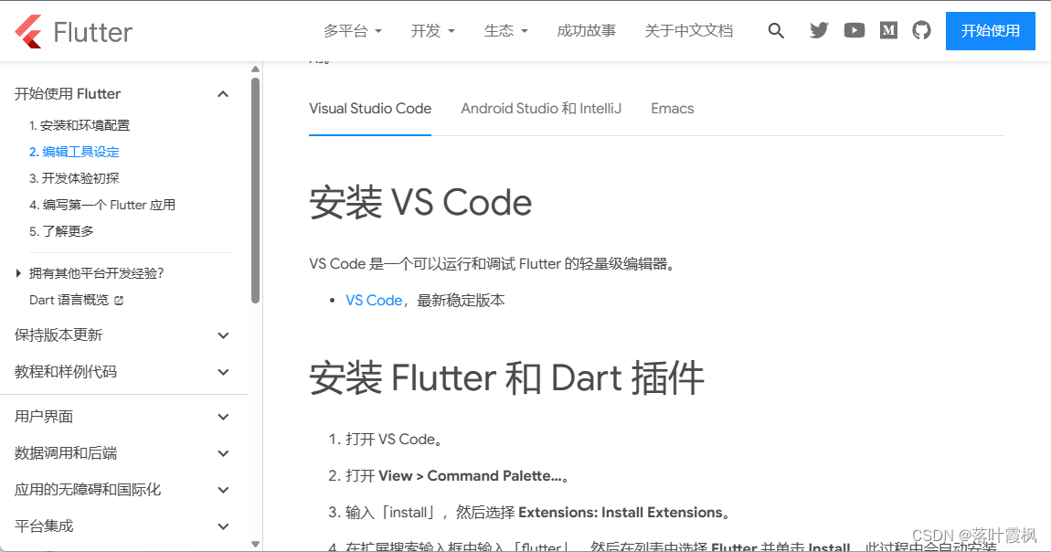Screen dimensions: 1051x552
Task: Select the Visual Studio Code tab
Action: pyautogui.click(x=370, y=109)
